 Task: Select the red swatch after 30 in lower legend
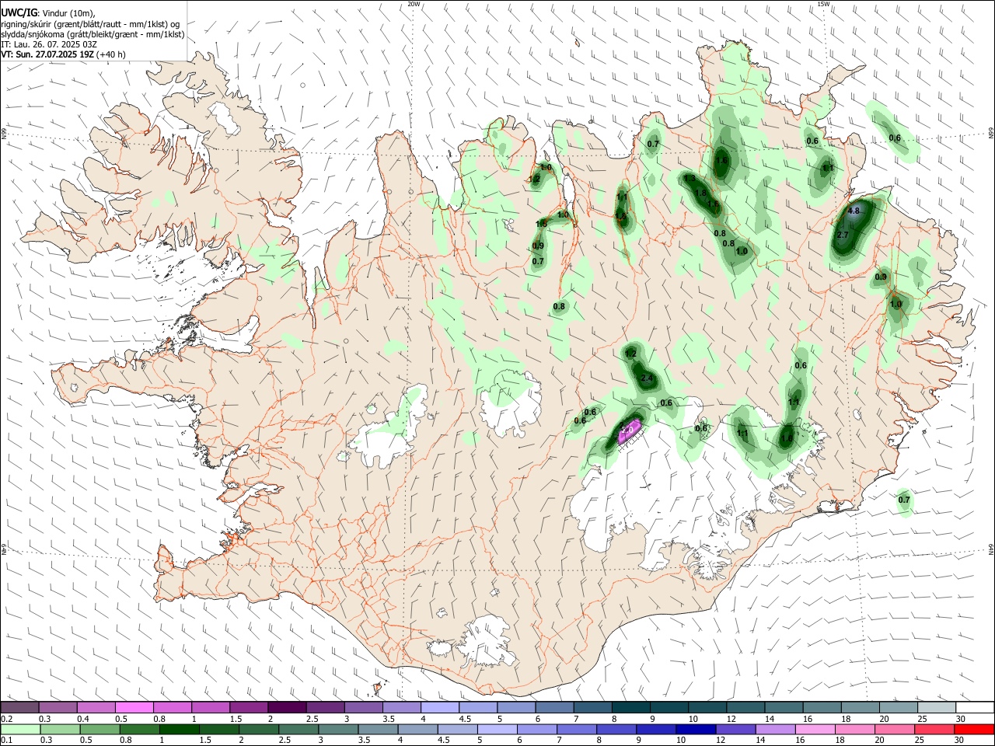point(973,729)
